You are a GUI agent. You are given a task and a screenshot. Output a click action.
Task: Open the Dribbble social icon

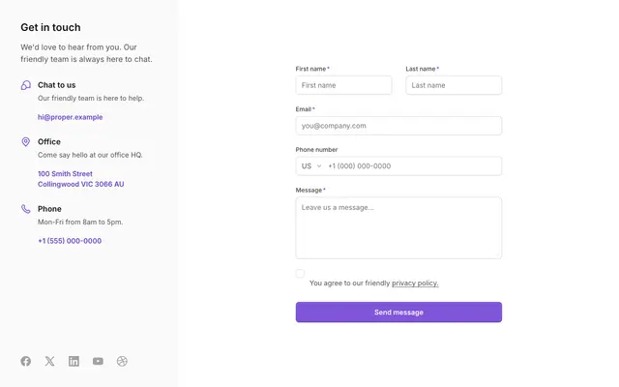(122, 361)
